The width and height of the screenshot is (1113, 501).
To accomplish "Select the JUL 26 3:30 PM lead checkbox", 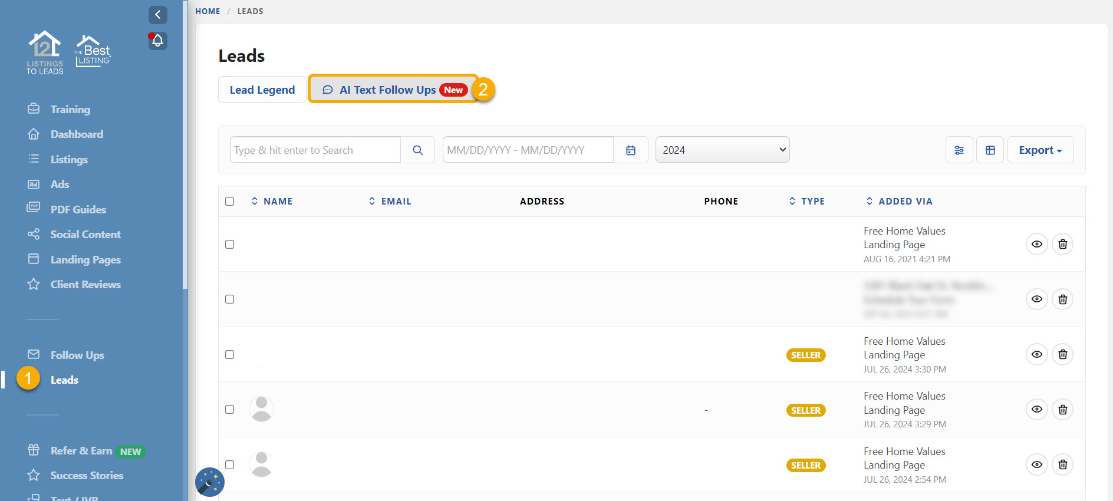I will [230, 355].
